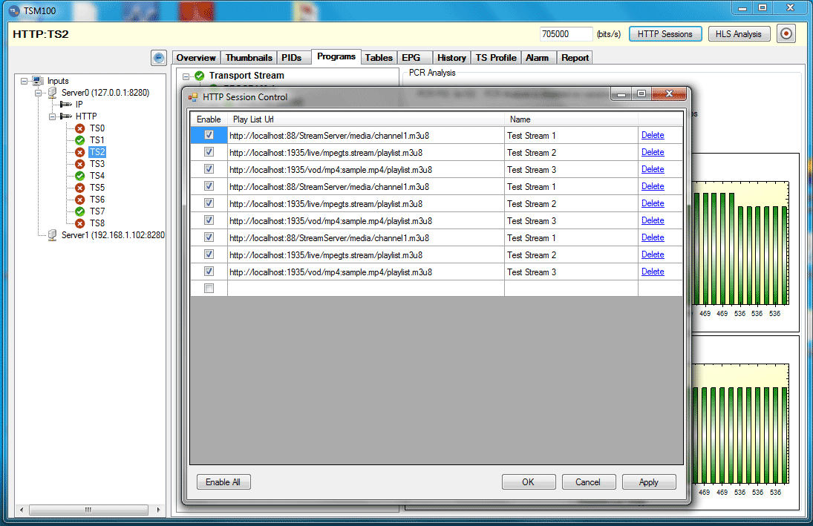Screen dimensions: 813x526
Task: Check the empty last row Enable checkbox
Action: click(x=209, y=289)
